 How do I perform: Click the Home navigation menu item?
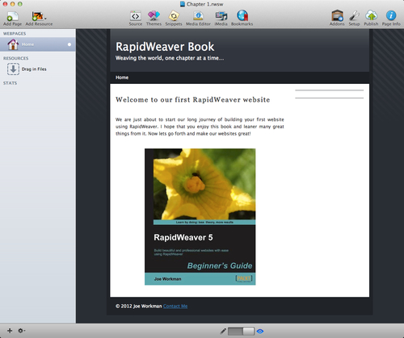tap(122, 77)
